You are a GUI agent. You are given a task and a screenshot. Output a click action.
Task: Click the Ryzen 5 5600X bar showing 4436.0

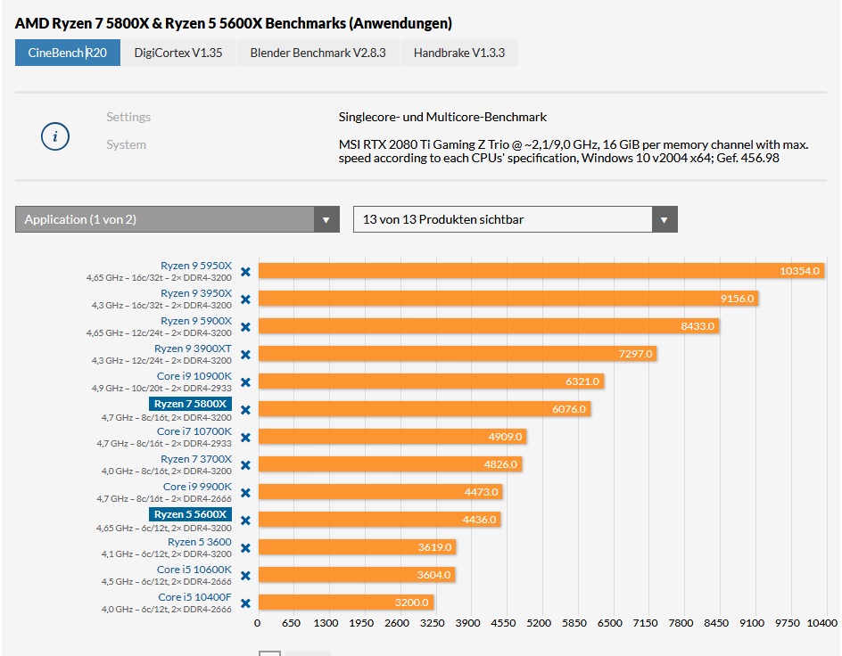[380, 520]
